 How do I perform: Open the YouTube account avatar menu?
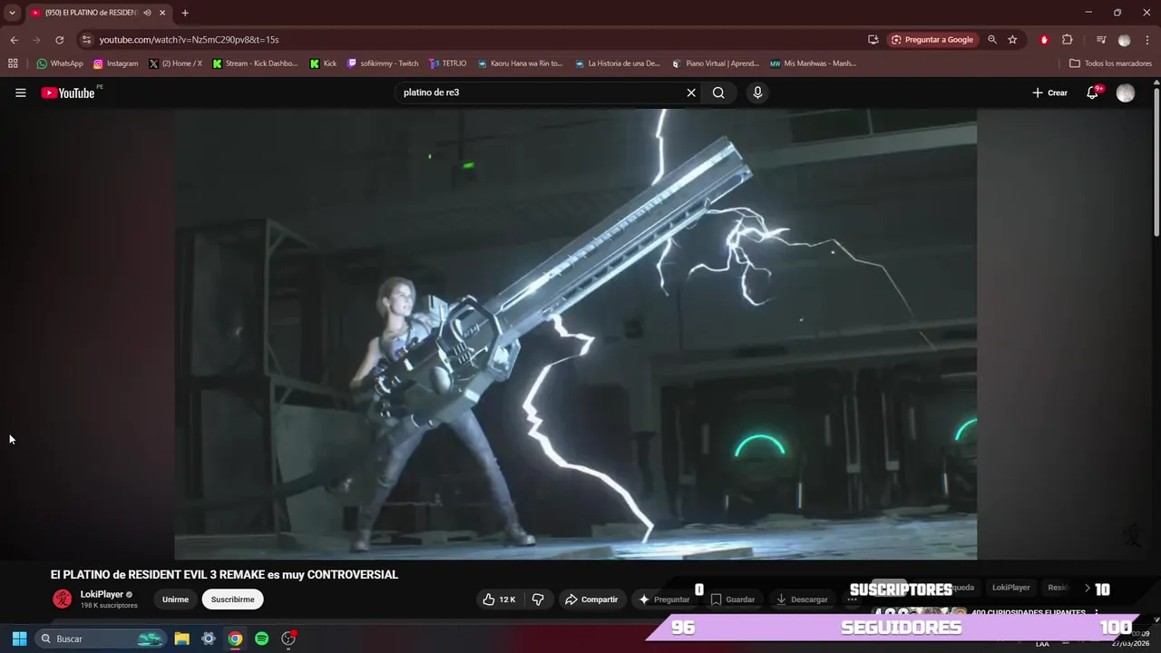1126,93
